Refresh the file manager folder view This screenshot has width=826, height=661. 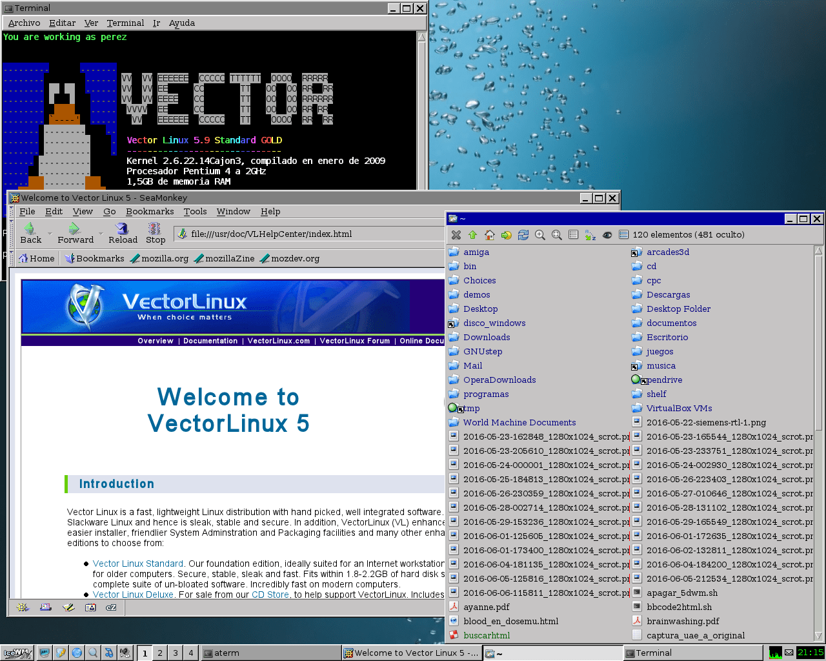click(x=523, y=235)
